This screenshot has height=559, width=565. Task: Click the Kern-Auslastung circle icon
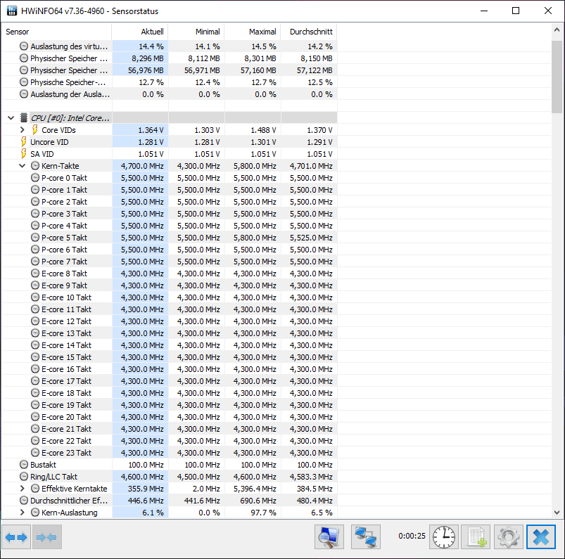point(35,512)
